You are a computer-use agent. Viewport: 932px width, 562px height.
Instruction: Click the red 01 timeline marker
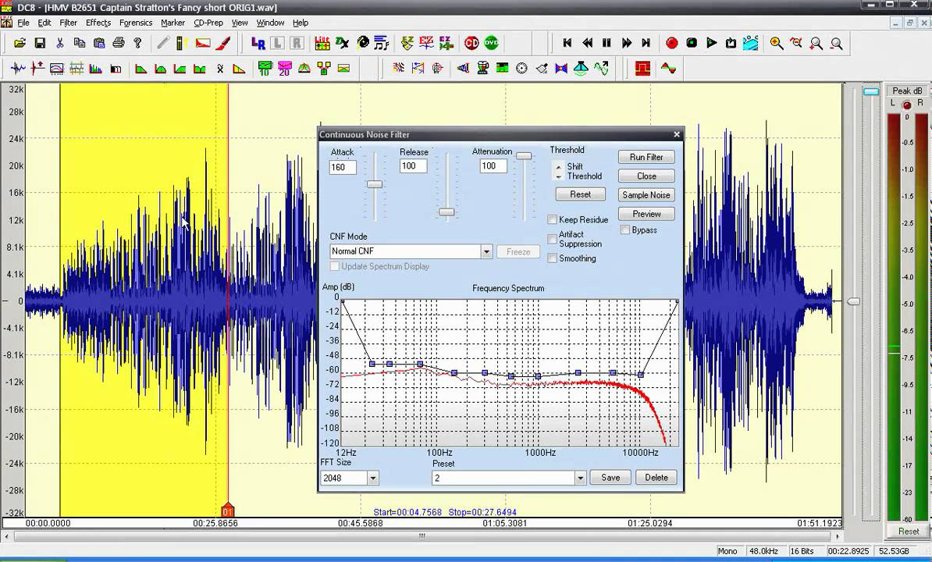tap(228, 511)
